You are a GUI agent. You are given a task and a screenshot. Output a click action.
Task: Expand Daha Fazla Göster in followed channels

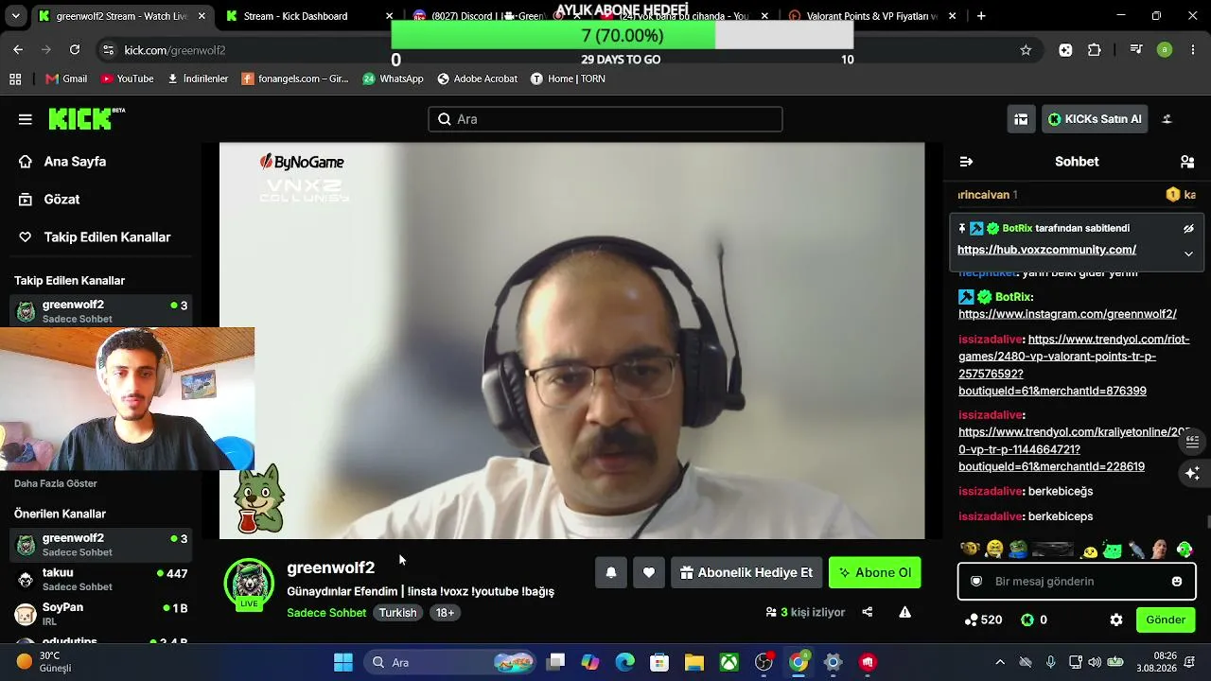point(56,483)
